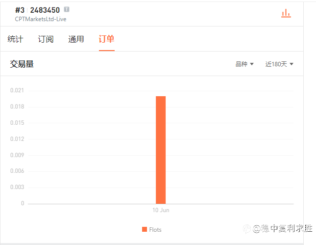The image size is (316, 245).
Task: Open the 近180天 period dropdown
Action: coord(279,64)
